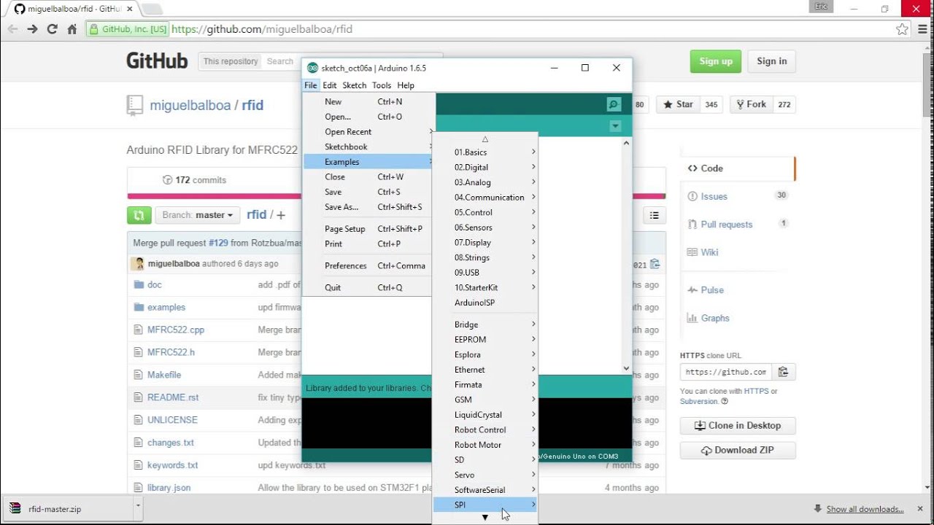Click Download ZIP button
This screenshot has height=525, width=934.
pos(738,450)
